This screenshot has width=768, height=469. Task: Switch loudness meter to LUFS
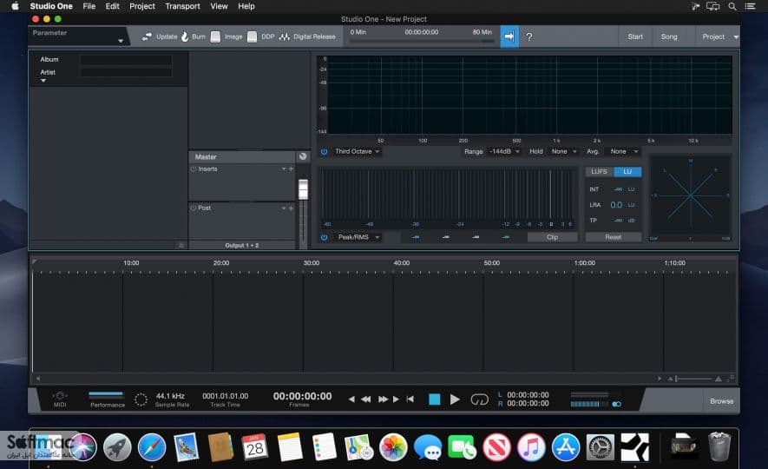599,172
